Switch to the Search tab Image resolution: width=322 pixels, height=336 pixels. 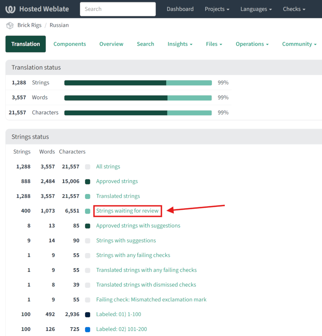pos(145,44)
